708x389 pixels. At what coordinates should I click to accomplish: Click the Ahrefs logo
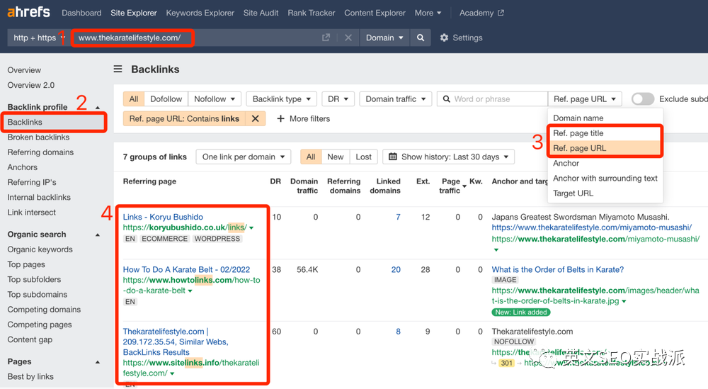tap(30, 13)
